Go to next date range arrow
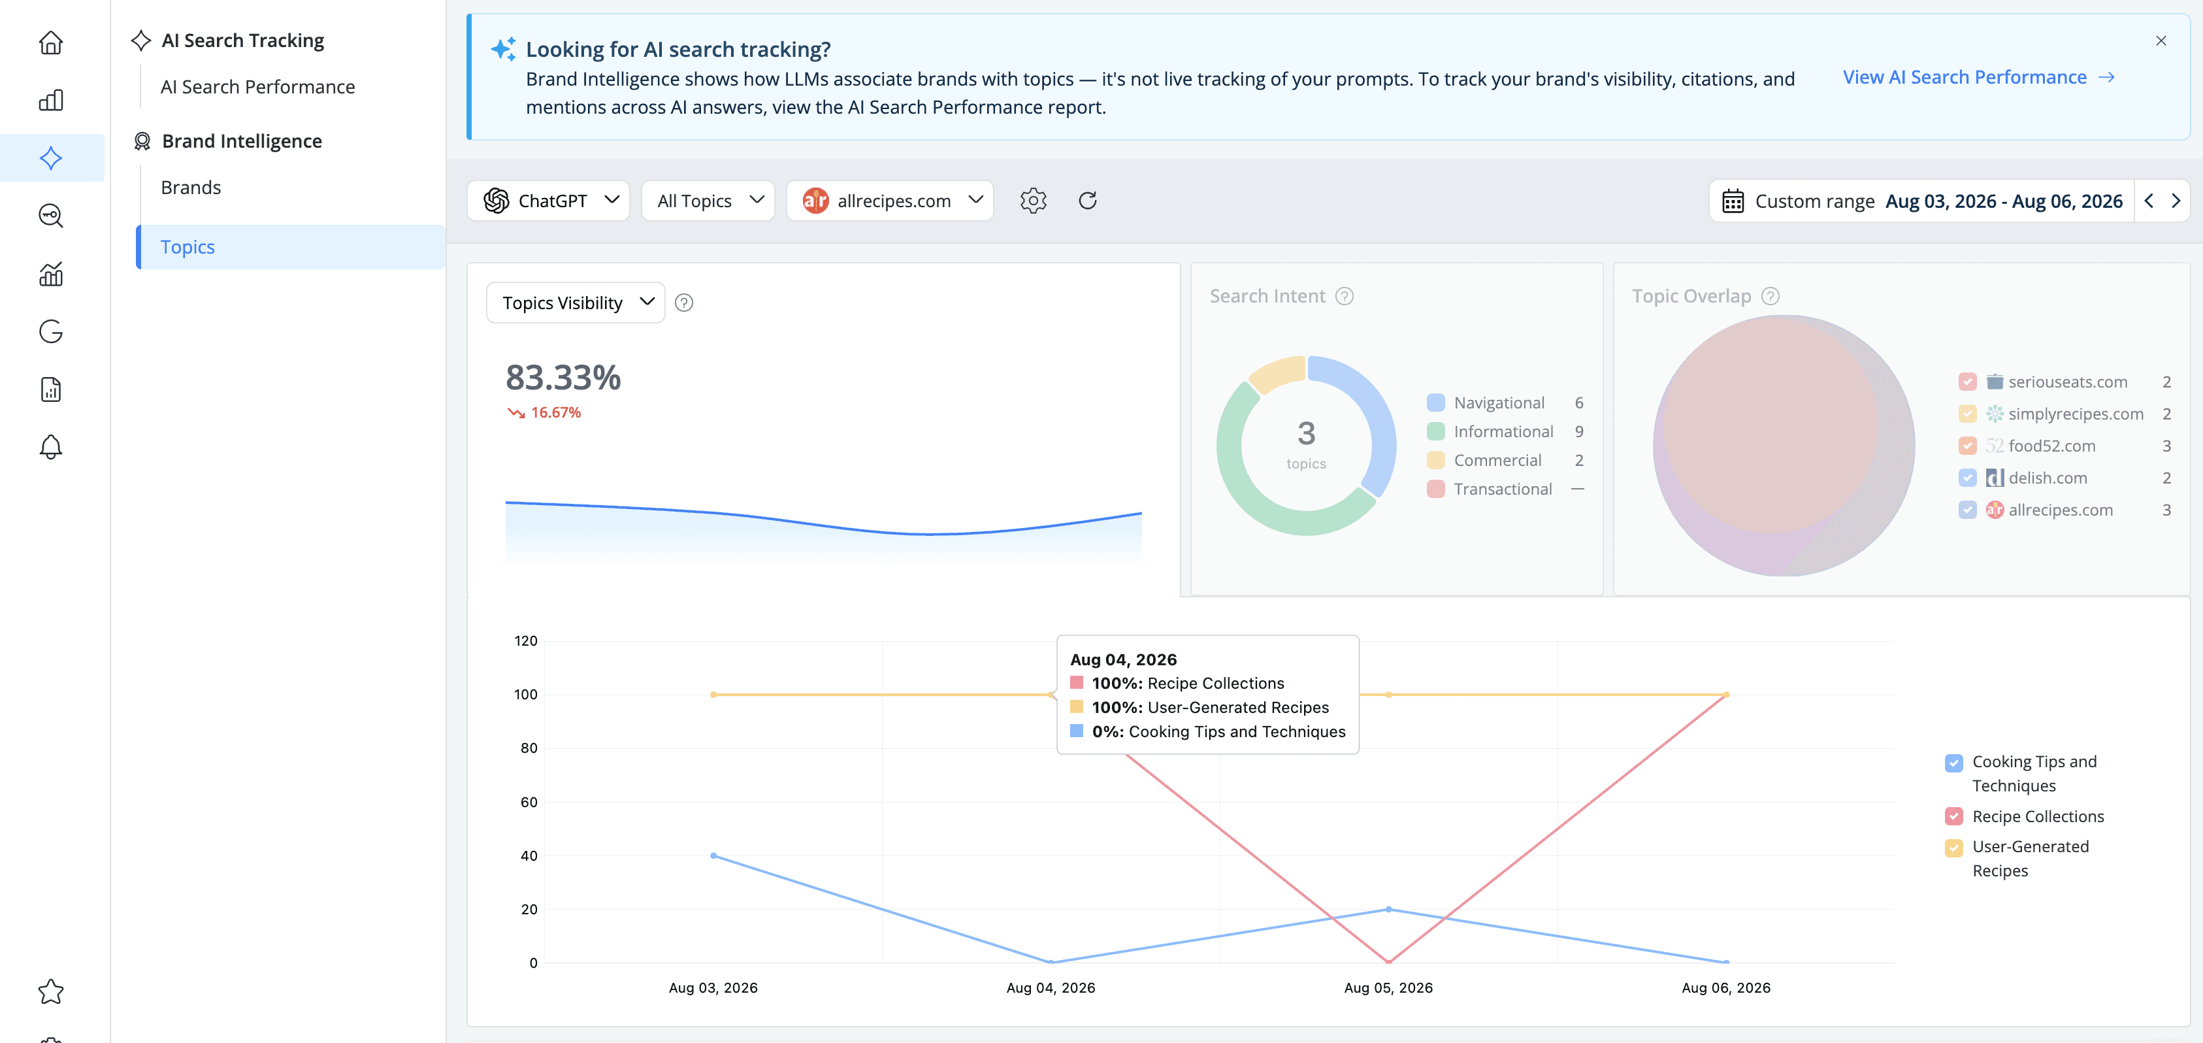 2176,201
